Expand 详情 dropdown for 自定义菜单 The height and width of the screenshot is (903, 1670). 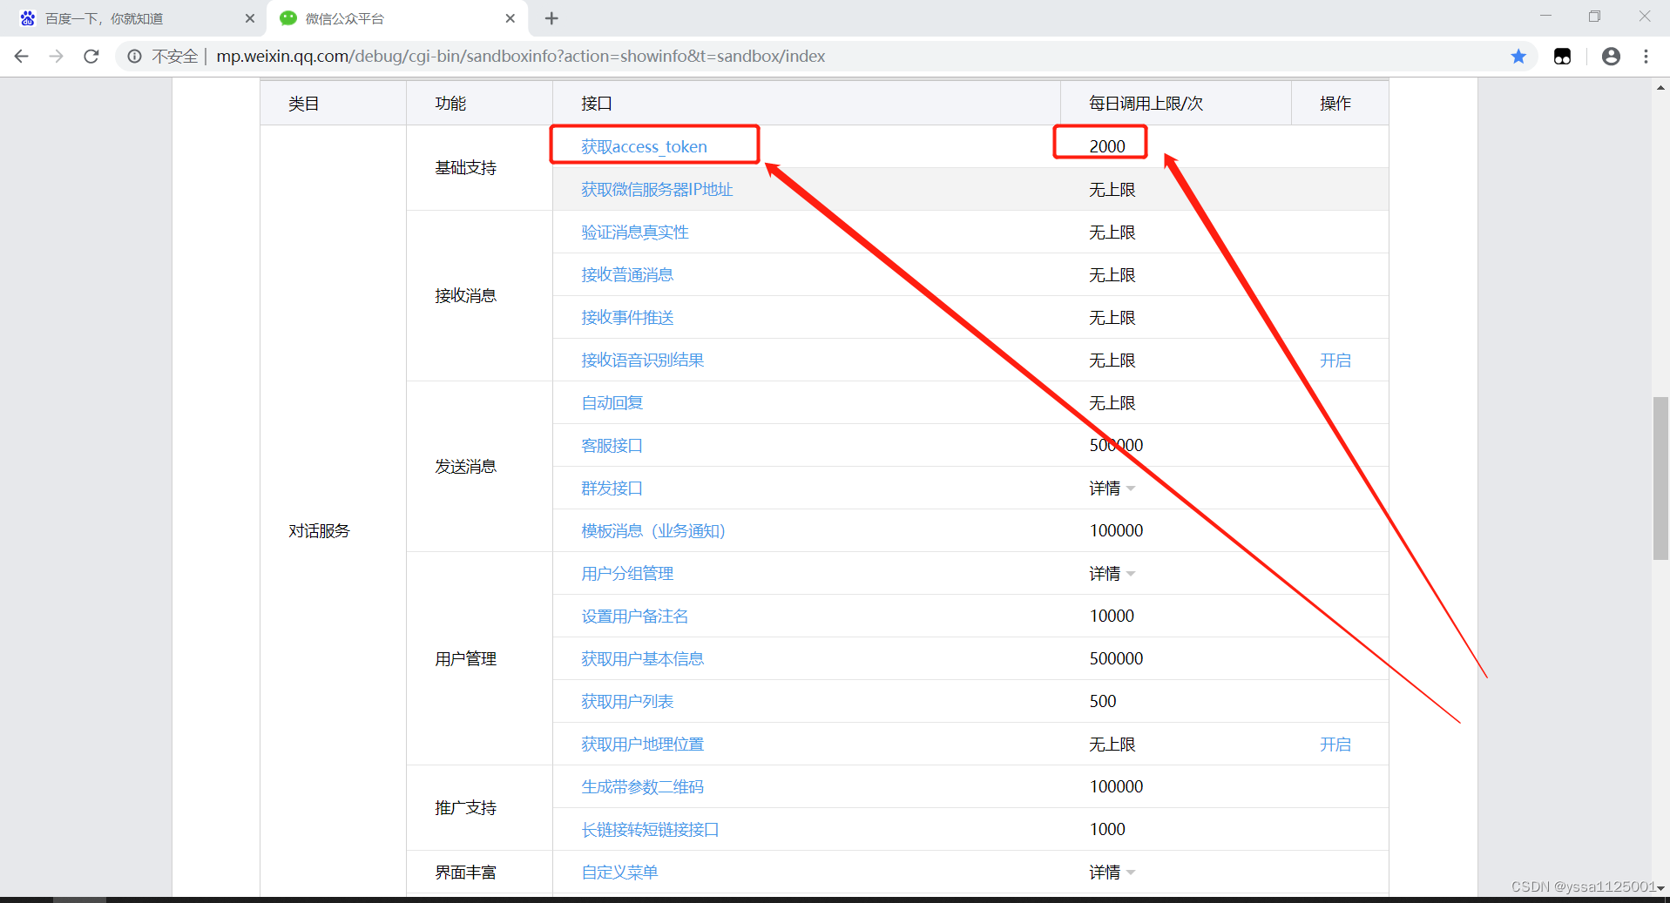[1112, 873]
